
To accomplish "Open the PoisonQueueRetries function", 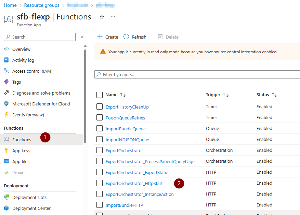I will tap(125, 118).
